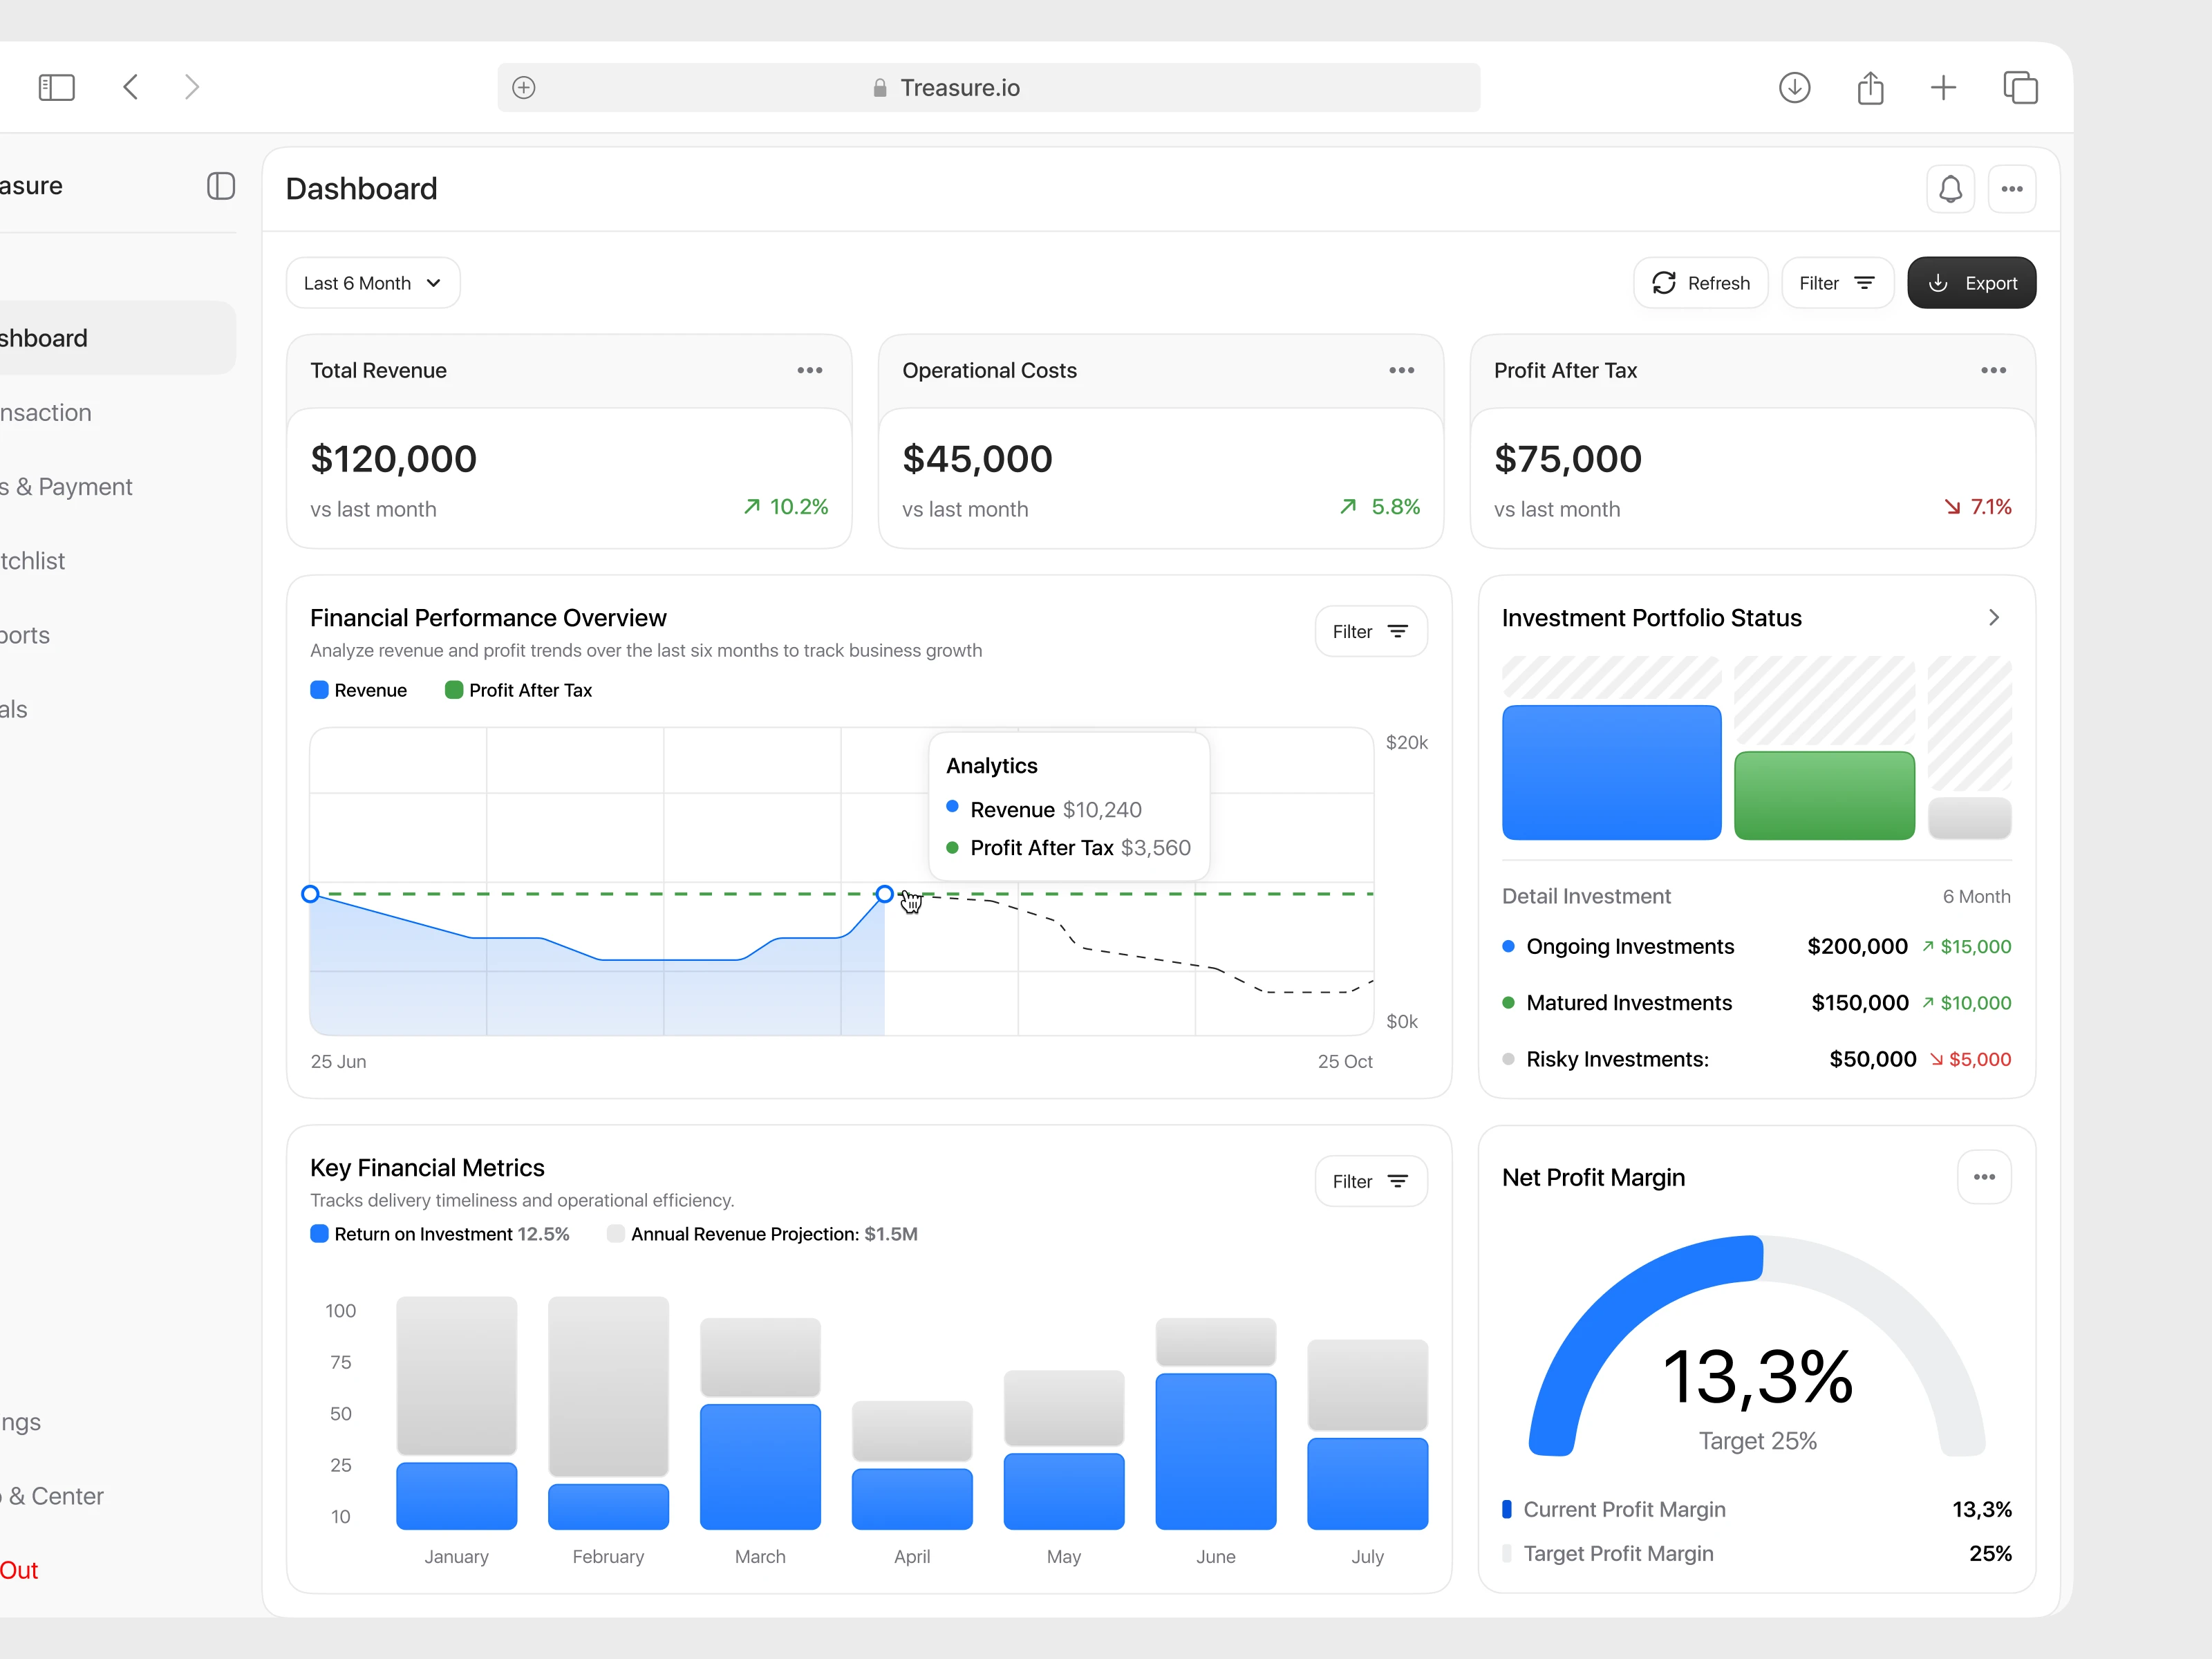Toggle Revenue series in chart legend
The image size is (2212, 1659).
(x=359, y=690)
